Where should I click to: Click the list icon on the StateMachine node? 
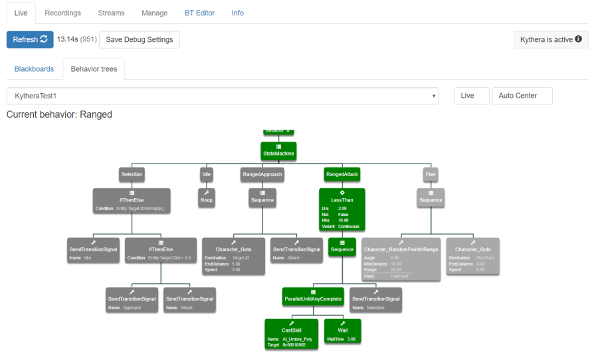point(278,146)
